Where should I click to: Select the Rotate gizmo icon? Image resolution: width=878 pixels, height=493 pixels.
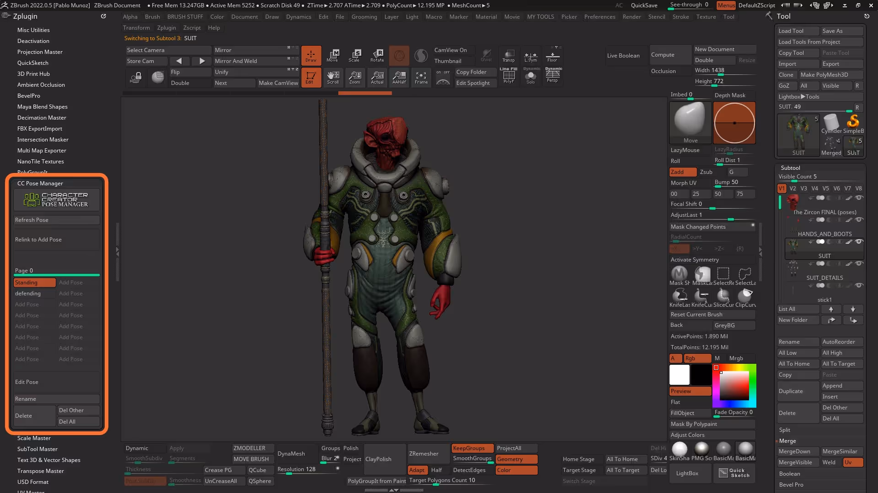point(377,55)
